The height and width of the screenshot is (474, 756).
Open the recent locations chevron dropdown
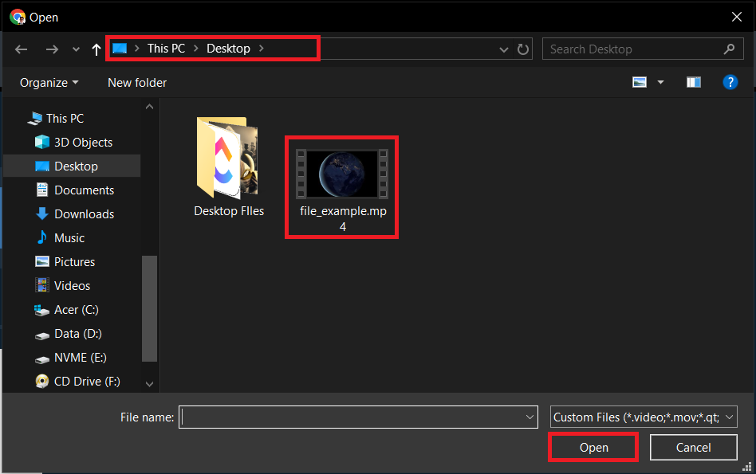[75, 49]
